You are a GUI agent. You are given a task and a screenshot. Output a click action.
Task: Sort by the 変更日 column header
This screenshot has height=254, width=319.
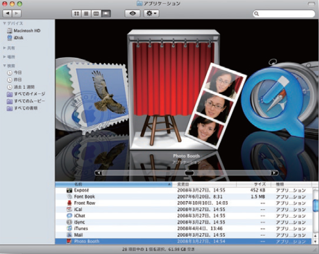[204, 184]
